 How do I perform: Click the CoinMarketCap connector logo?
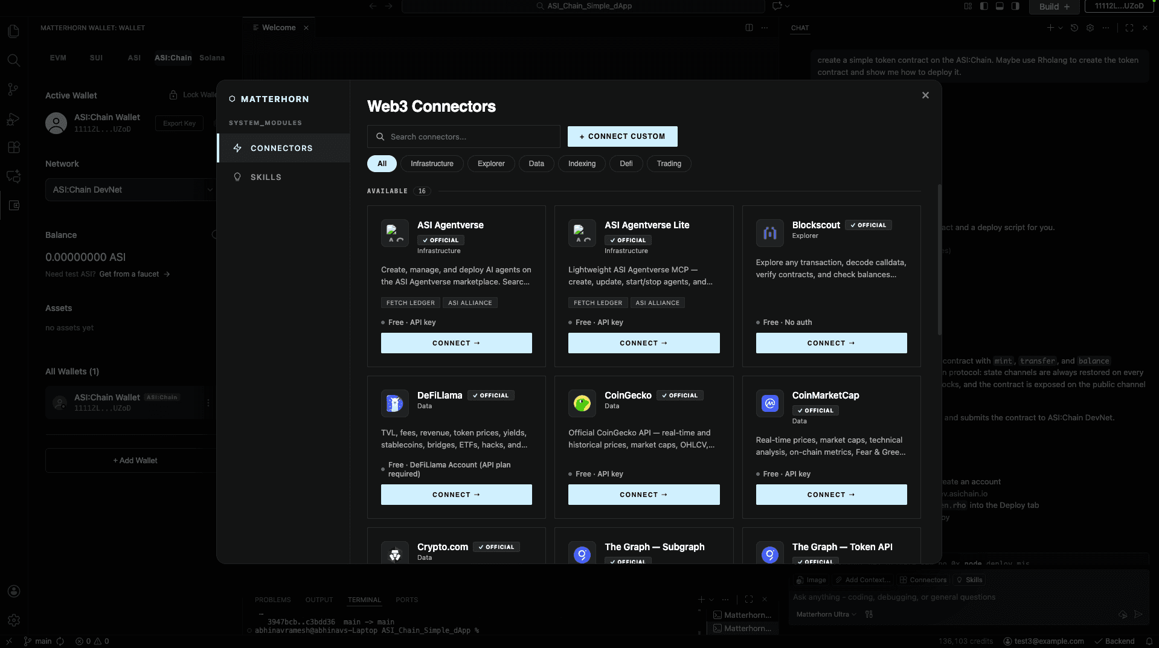point(770,403)
